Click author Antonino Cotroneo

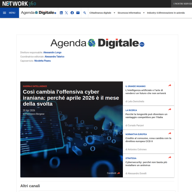click(x=137, y=149)
